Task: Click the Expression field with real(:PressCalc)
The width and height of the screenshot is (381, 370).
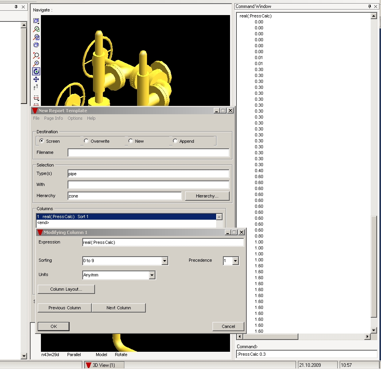Action: 163,242
